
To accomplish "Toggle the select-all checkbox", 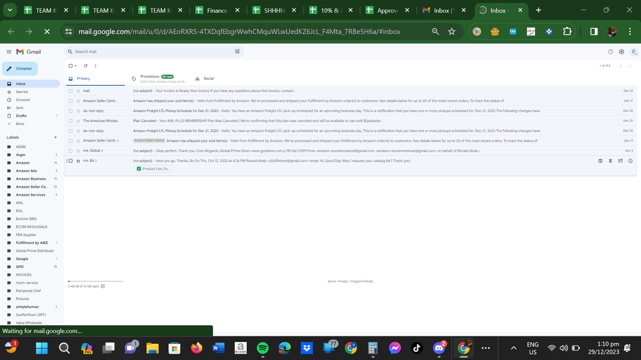I will (70, 66).
